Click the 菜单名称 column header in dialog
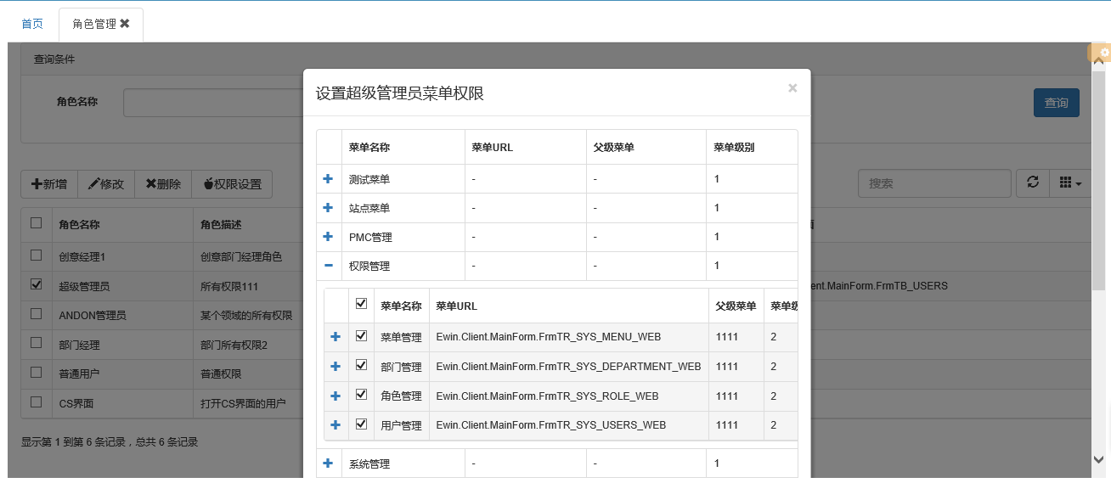Screen dimensions: 1111x483 pos(403,147)
